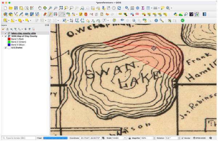Viewport: 218px width, 141px height.
Task: Select the Pan Map hand tool
Action: click(x=40, y=8)
